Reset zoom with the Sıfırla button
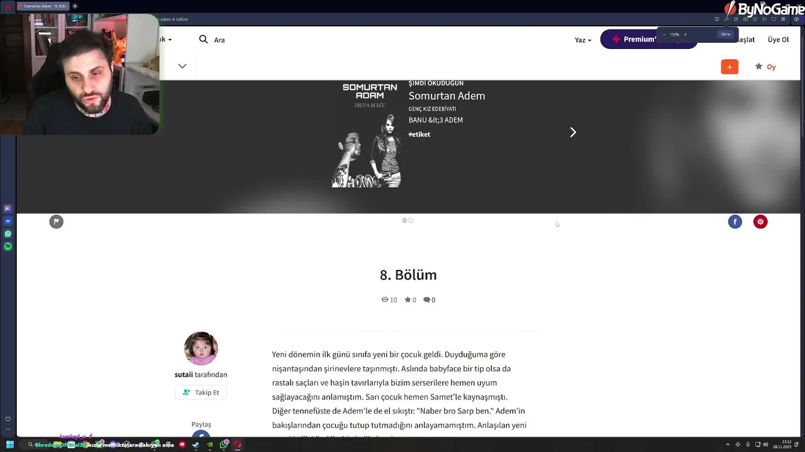Screen dimensions: 805x452 [725, 35]
